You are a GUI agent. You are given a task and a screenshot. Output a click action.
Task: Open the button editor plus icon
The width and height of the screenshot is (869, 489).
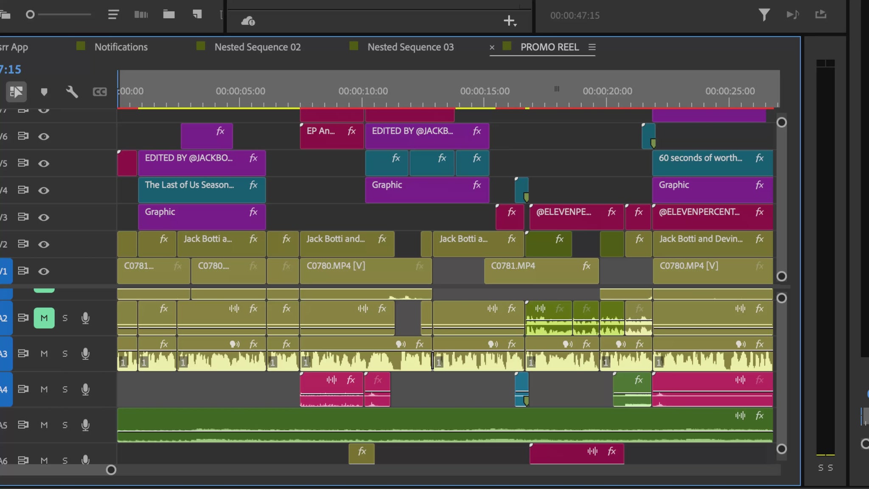[x=510, y=21]
